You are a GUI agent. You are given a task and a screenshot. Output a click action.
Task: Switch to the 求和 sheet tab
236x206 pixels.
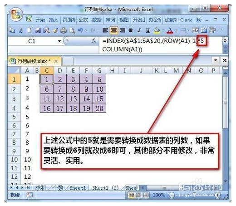(41, 188)
